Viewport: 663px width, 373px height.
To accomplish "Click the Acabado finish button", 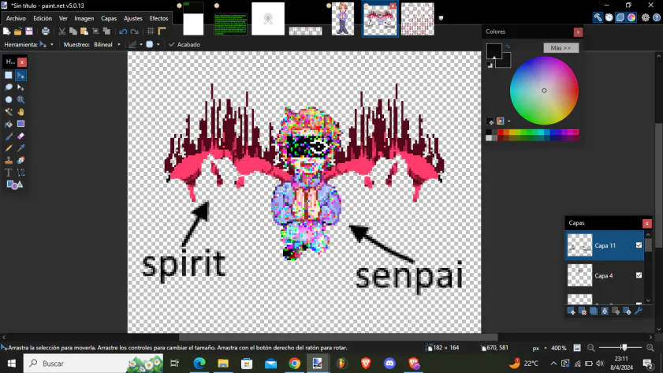I will (x=184, y=44).
